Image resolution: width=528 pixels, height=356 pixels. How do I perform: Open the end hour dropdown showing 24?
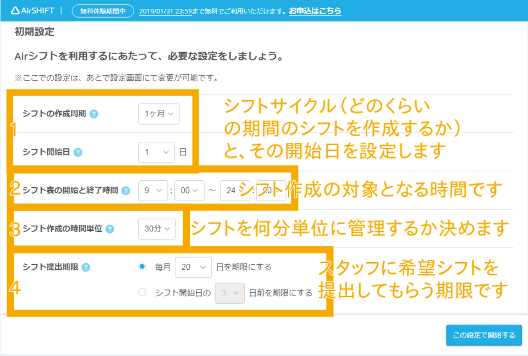(x=235, y=191)
